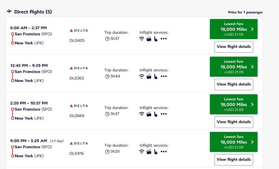
Task: Pick the 18,000 Miles fare for 9:00 PM flight
Action: coord(234,142)
